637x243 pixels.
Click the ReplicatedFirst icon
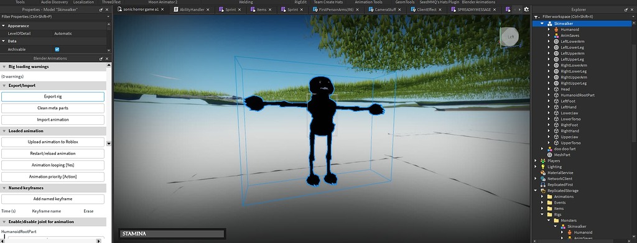[543, 185]
